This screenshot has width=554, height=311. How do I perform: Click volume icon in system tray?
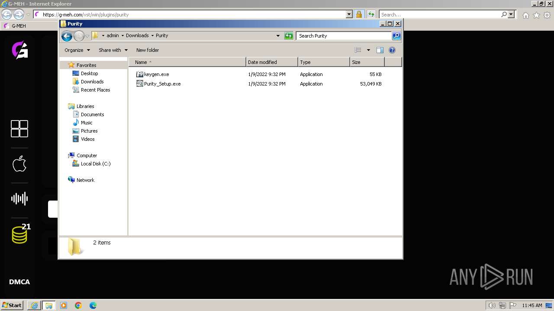click(x=492, y=305)
